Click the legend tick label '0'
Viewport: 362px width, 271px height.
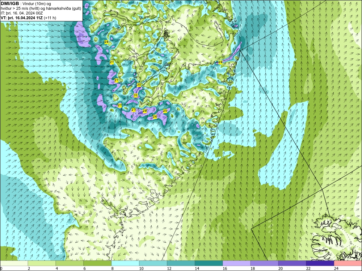point(1,268)
